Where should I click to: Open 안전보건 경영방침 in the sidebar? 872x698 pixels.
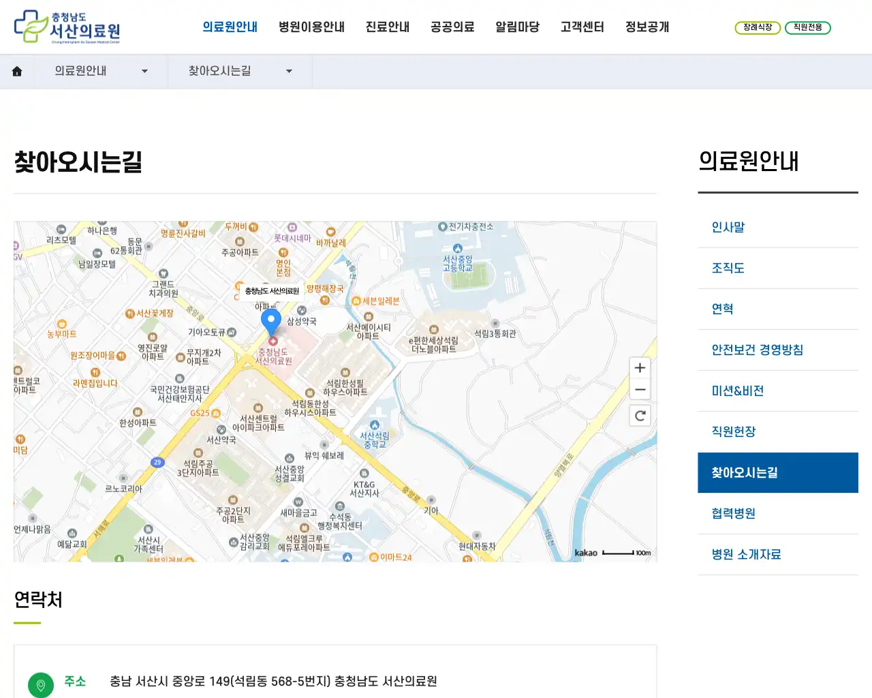click(778, 350)
